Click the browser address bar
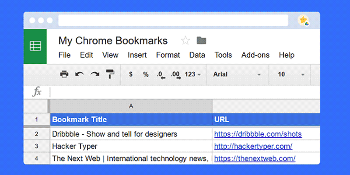350x175 pixels. point(173,21)
